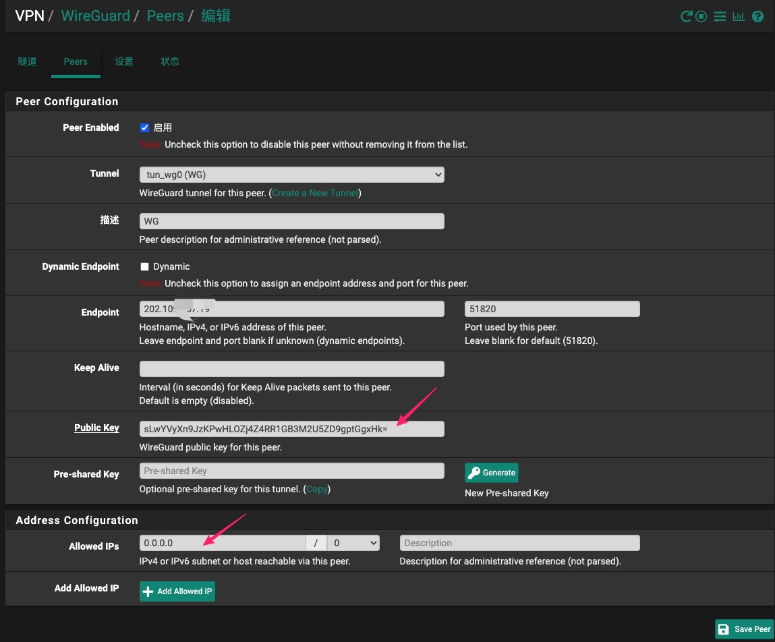Image resolution: width=775 pixels, height=642 pixels.
Task: Click Generate pre-shared key button
Action: point(491,472)
